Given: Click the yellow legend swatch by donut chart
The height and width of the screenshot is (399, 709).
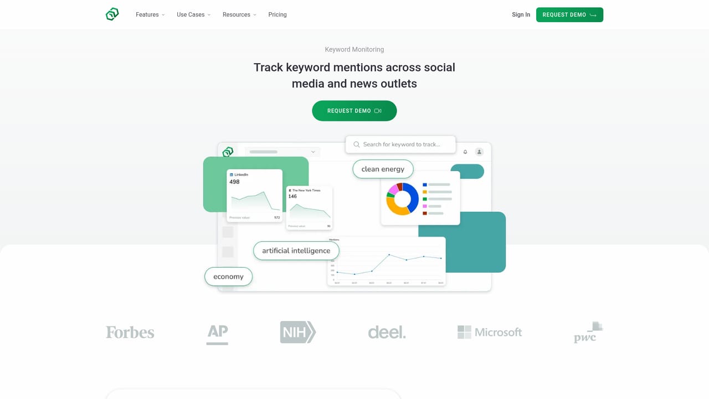Looking at the screenshot, I should pyautogui.click(x=425, y=192).
